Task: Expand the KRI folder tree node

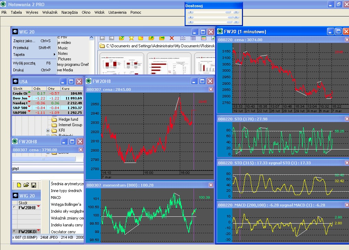Action: [48, 130]
